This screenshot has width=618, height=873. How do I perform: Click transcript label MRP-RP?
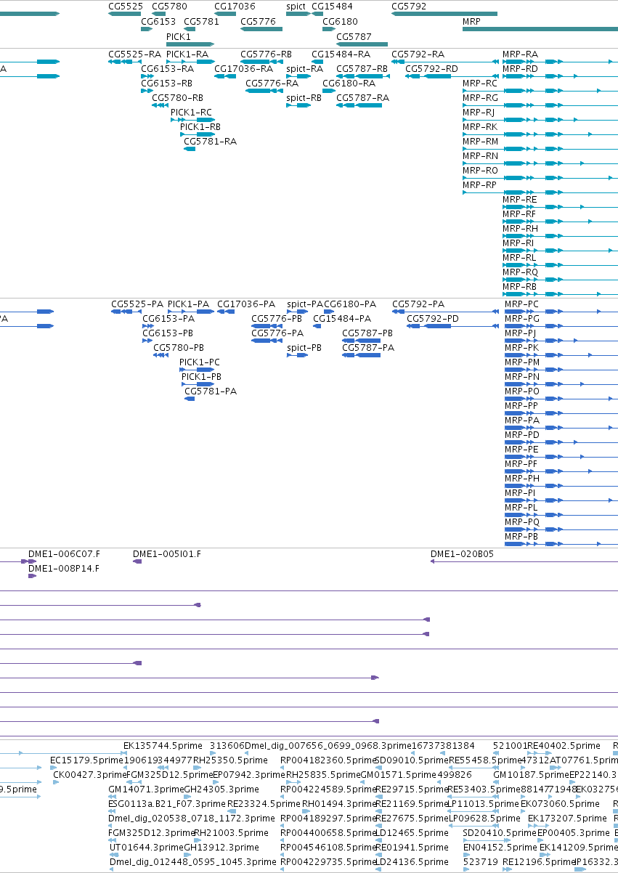click(x=479, y=185)
